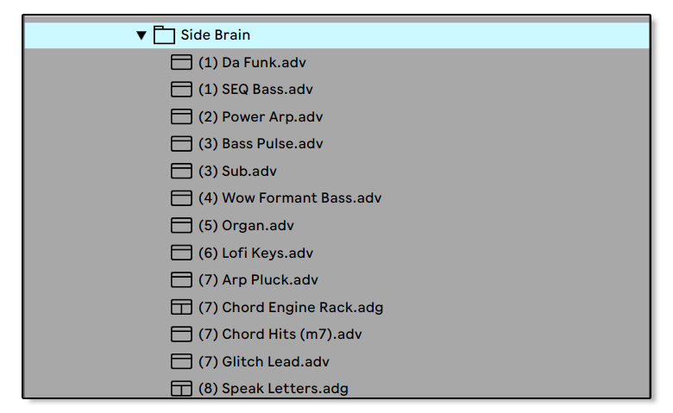Click the Side Brain folder icon
The width and height of the screenshot is (673, 413).
pyautogui.click(x=164, y=35)
